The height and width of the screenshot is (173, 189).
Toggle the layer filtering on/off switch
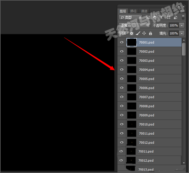pyautogui.click(x=183, y=17)
